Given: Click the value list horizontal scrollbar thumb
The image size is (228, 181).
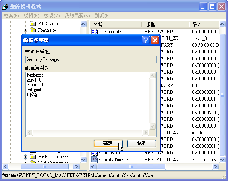Looking at the screenshot, I should [131, 166].
